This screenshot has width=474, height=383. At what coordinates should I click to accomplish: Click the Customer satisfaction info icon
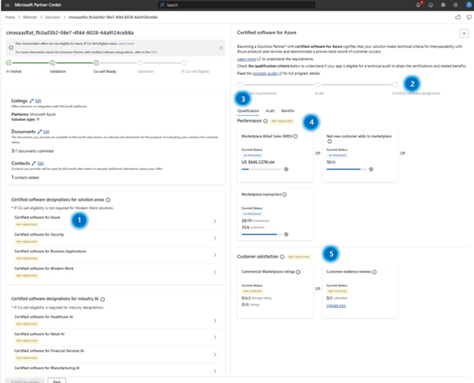[x=282, y=257]
